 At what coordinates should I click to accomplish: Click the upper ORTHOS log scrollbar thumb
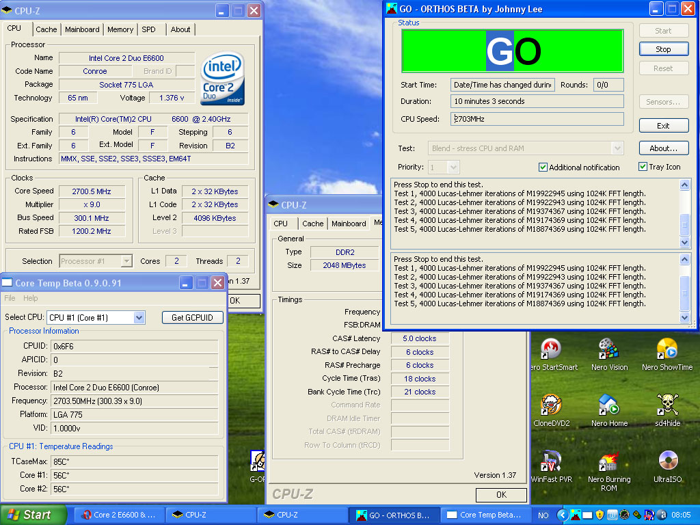click(684, 224)
